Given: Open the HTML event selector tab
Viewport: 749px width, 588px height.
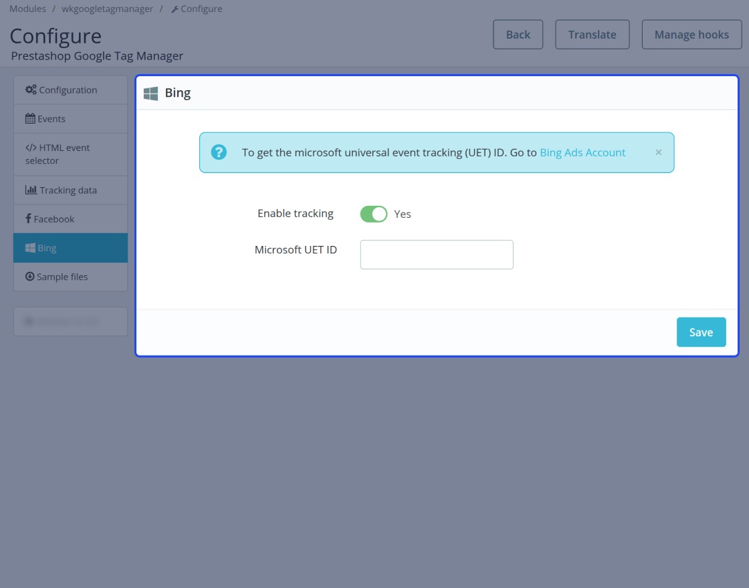Looking at the screenshot, I should click(x=70, y=154).
